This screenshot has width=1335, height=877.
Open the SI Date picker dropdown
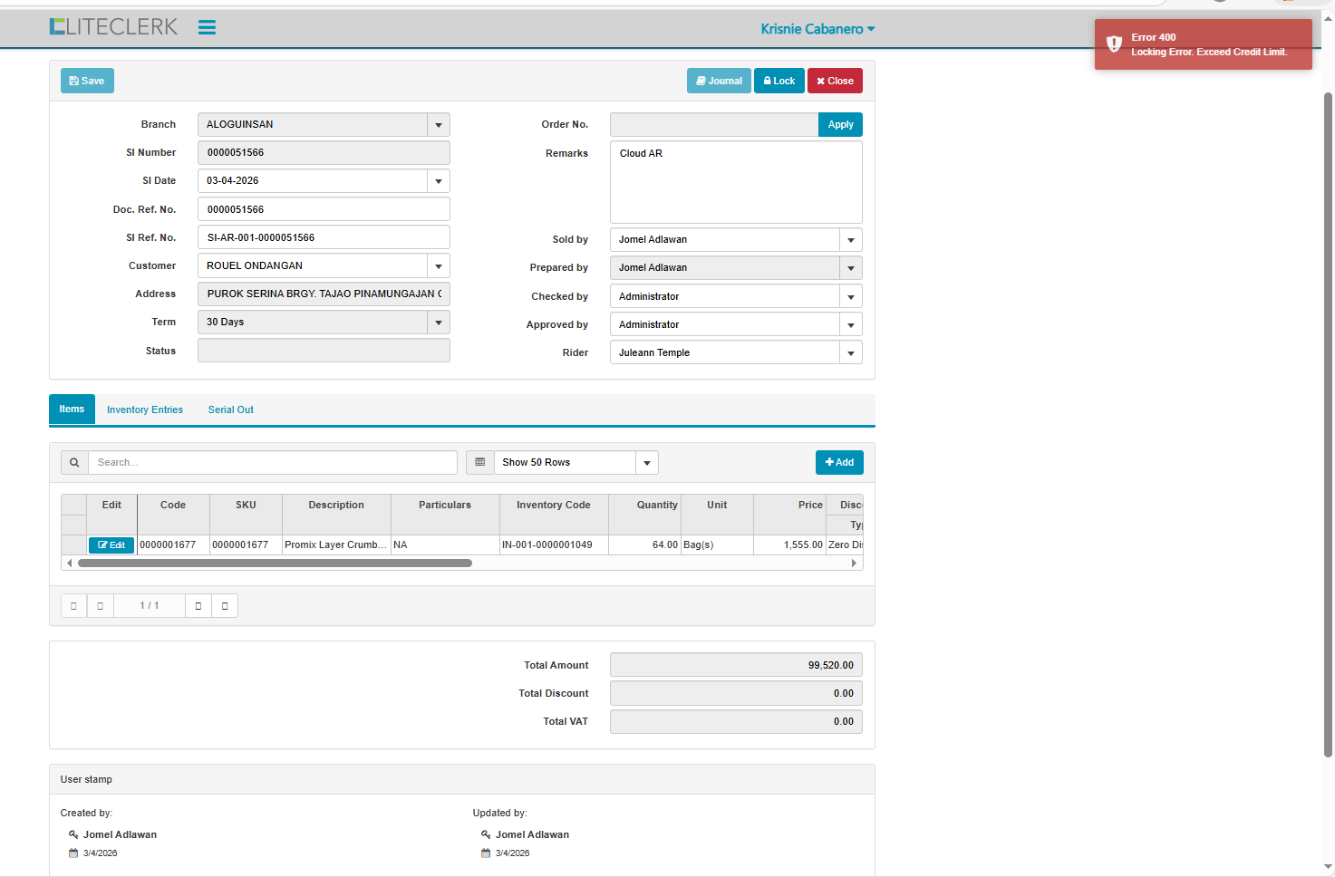(x=439, y=181)
